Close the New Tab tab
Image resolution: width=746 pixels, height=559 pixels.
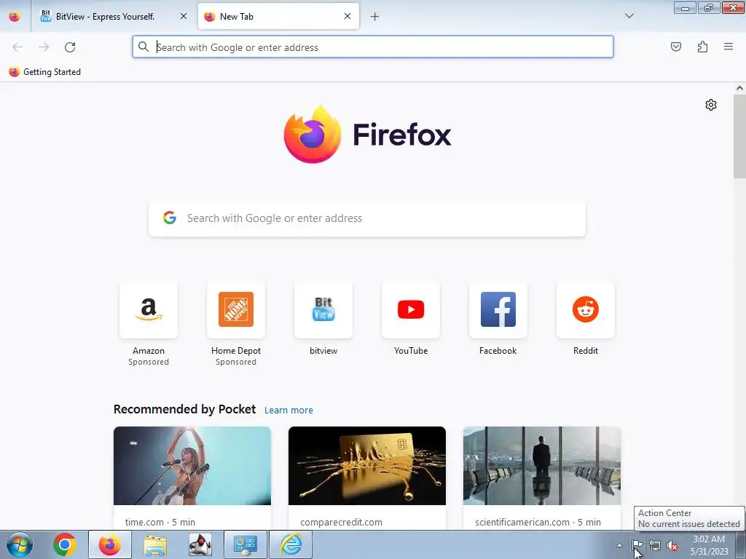[x=348, y=17]
